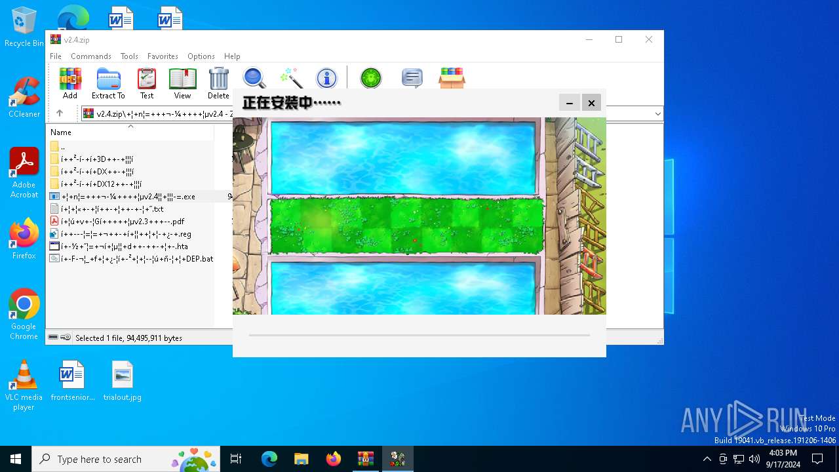Expand the archive path dropdown arrow
This screenshot has height=472, width=839.
click(657, 114)
